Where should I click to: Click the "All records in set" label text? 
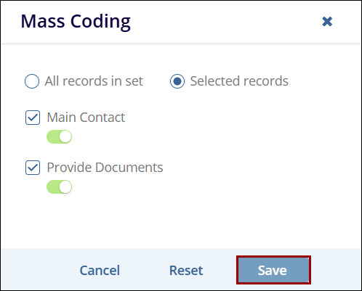94,81
